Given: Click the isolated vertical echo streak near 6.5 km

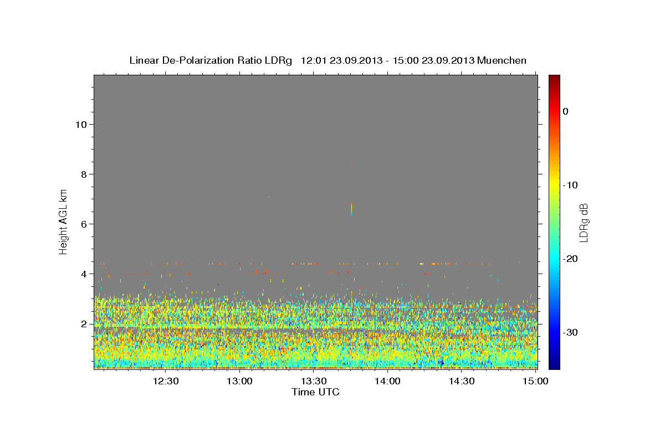Looking at the screenshot, I should point(351,208).
